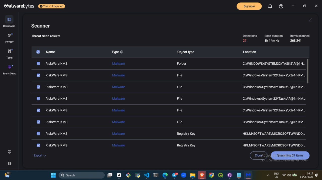Click the taskbar Search box
Viewport: 322px width, 180px height.
coord(82,175)
